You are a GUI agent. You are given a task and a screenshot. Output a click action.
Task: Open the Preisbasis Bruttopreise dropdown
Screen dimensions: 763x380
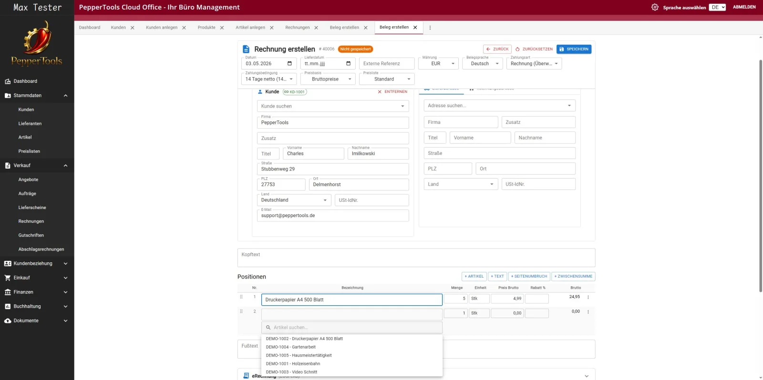coord(328,79)
